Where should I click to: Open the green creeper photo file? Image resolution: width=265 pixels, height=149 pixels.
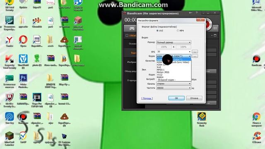click(37, 60)
